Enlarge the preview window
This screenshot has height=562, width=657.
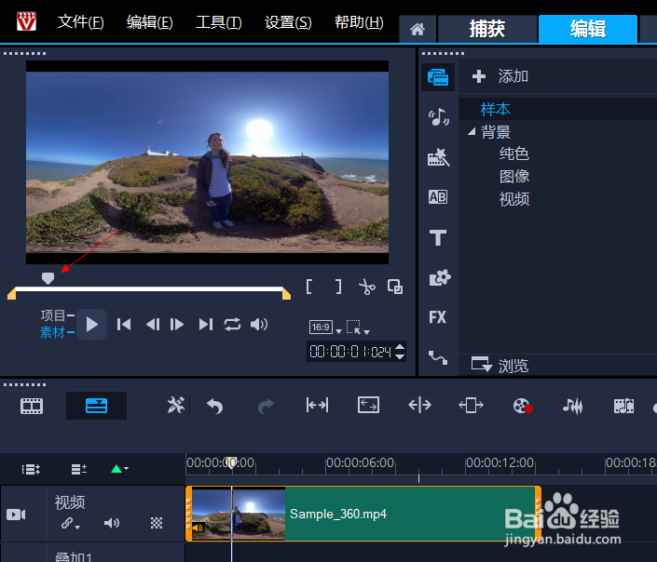pos(395,288)
